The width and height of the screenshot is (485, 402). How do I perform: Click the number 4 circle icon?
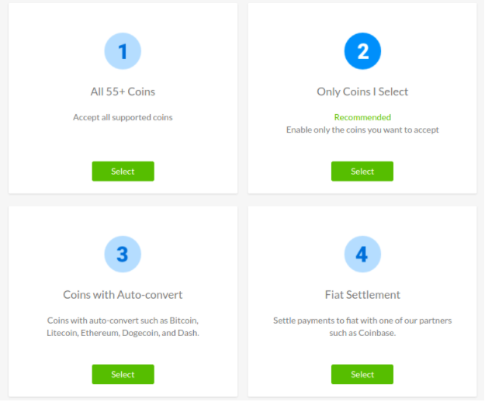(x=362, y=255)
